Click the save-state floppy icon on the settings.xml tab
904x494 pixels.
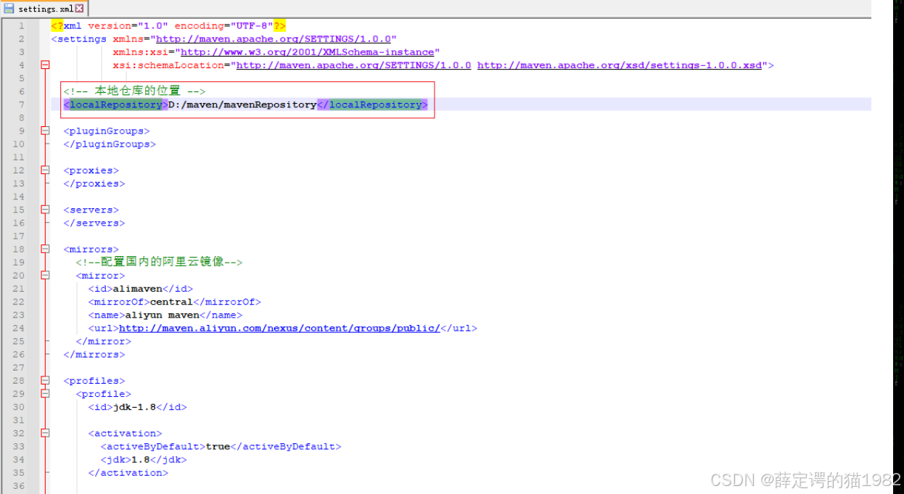pos(9,9)
